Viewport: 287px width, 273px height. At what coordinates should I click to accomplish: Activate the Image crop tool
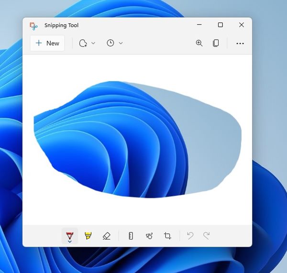tap(167, 236)
